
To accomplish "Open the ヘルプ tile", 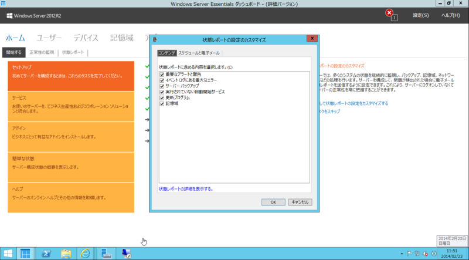I will point(71,198).
